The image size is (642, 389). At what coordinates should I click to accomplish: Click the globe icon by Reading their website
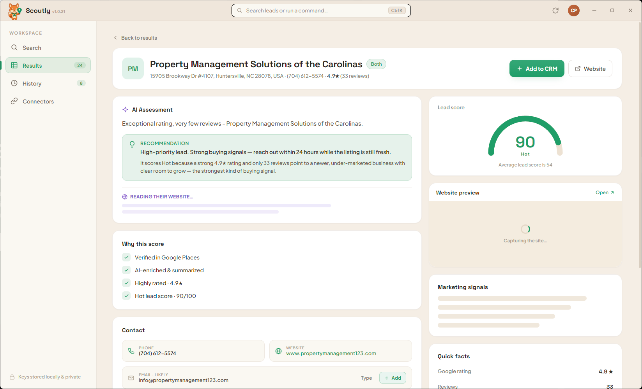tap(125, 197)
